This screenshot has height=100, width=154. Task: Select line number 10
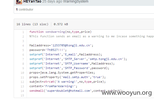(22, 73)
